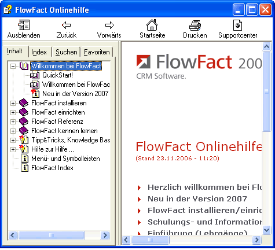The height and width of the screenshot is (250, 275).
Task: Switch to the Suchen tab
Action: pos(67,52)
